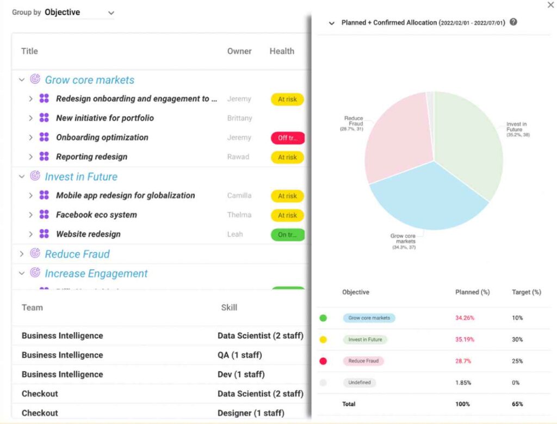Screen dimensions: 557x424
Task: Click the help icon next to allocation dates
Action: pos(513,22)
